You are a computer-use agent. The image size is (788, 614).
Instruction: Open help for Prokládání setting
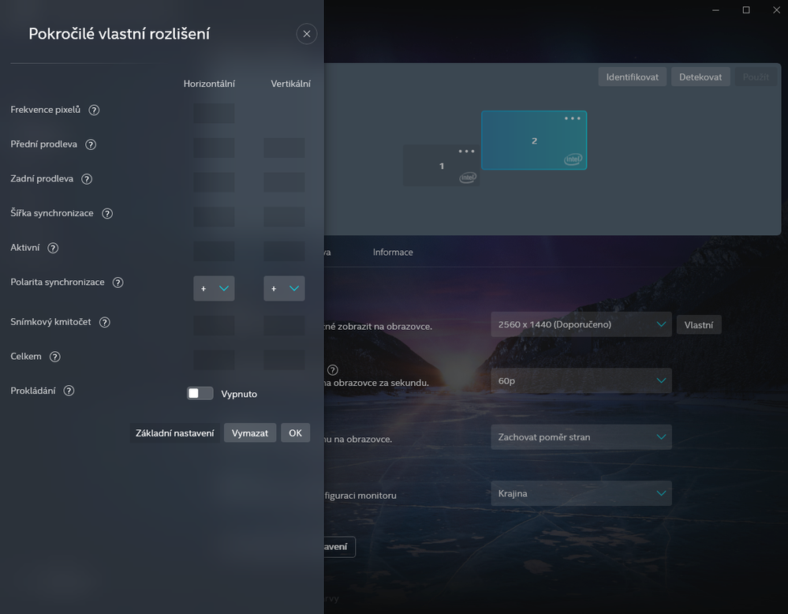point(69,390)
